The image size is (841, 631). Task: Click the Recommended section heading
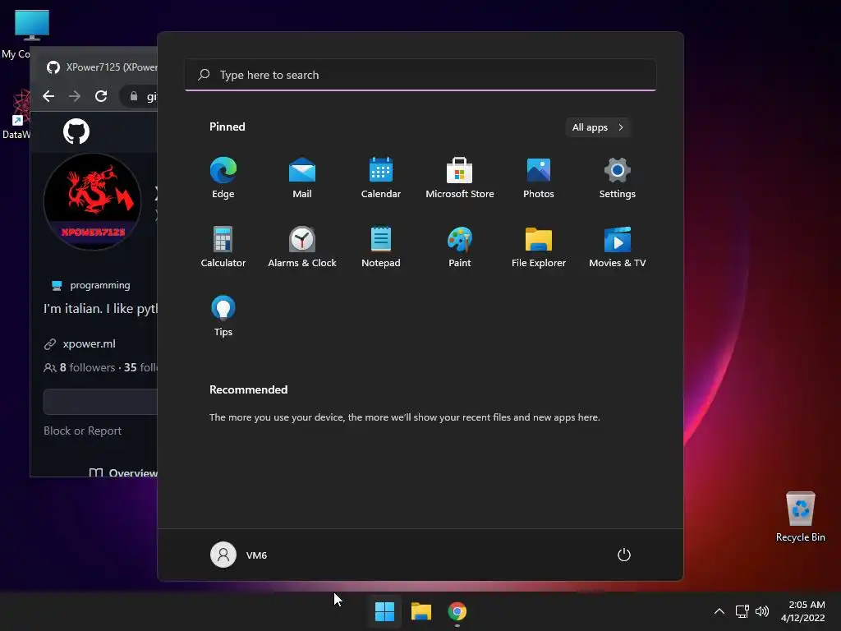248,389
